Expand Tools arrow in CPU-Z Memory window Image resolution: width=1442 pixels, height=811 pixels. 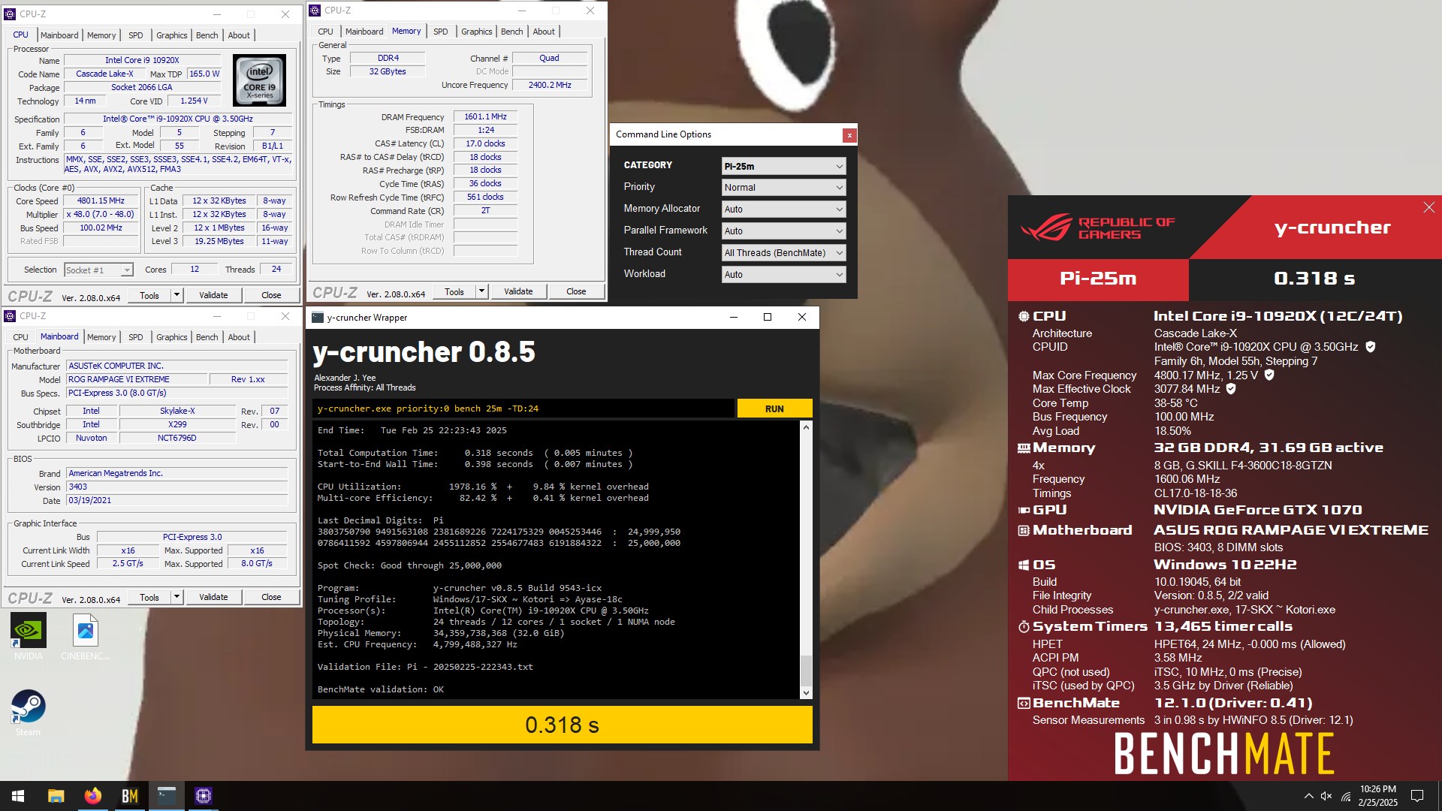point(481,291)
